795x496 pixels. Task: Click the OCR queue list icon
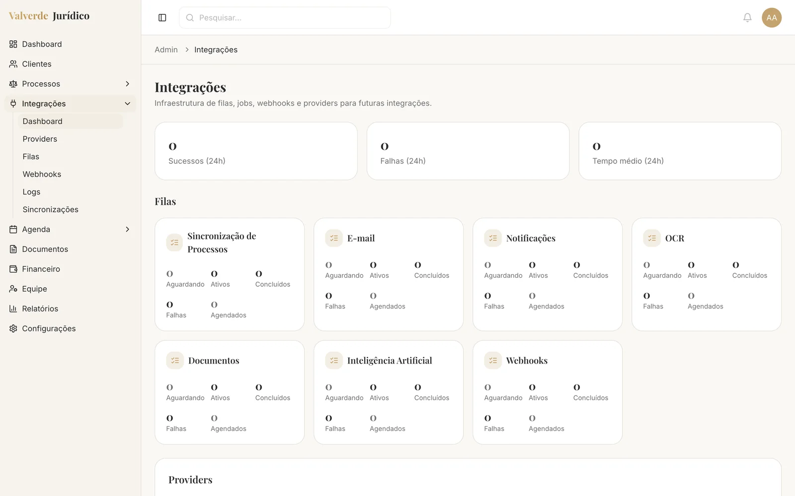click(x=652, y=238)
